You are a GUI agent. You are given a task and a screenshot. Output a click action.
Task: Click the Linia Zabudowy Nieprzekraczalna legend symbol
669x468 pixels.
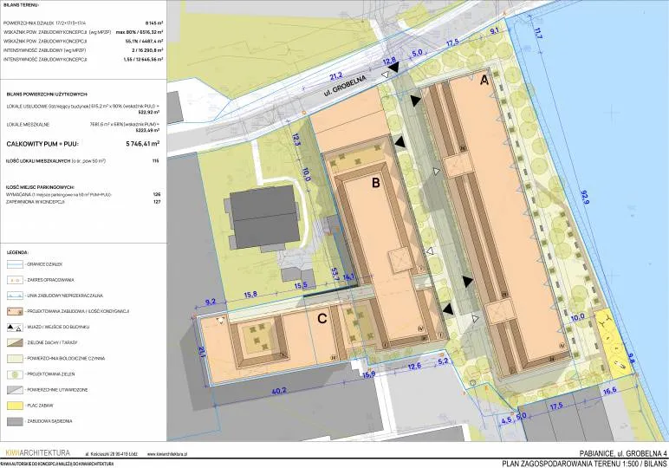(x=13, y=295)
